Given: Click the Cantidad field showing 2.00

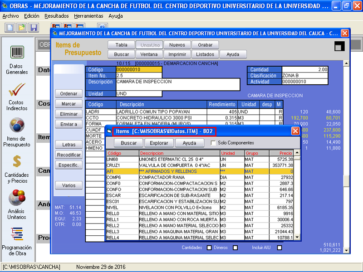Looking at the screenshot, I should click(x=304, y=69).
